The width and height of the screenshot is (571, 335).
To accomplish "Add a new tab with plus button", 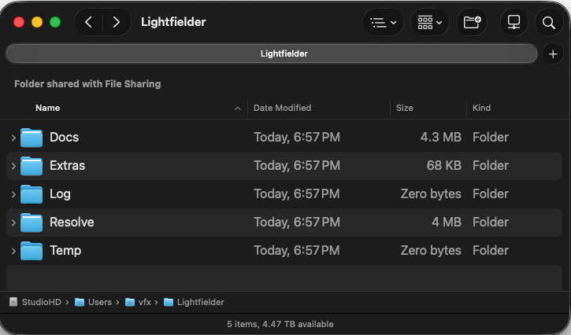I will point(553,53).
